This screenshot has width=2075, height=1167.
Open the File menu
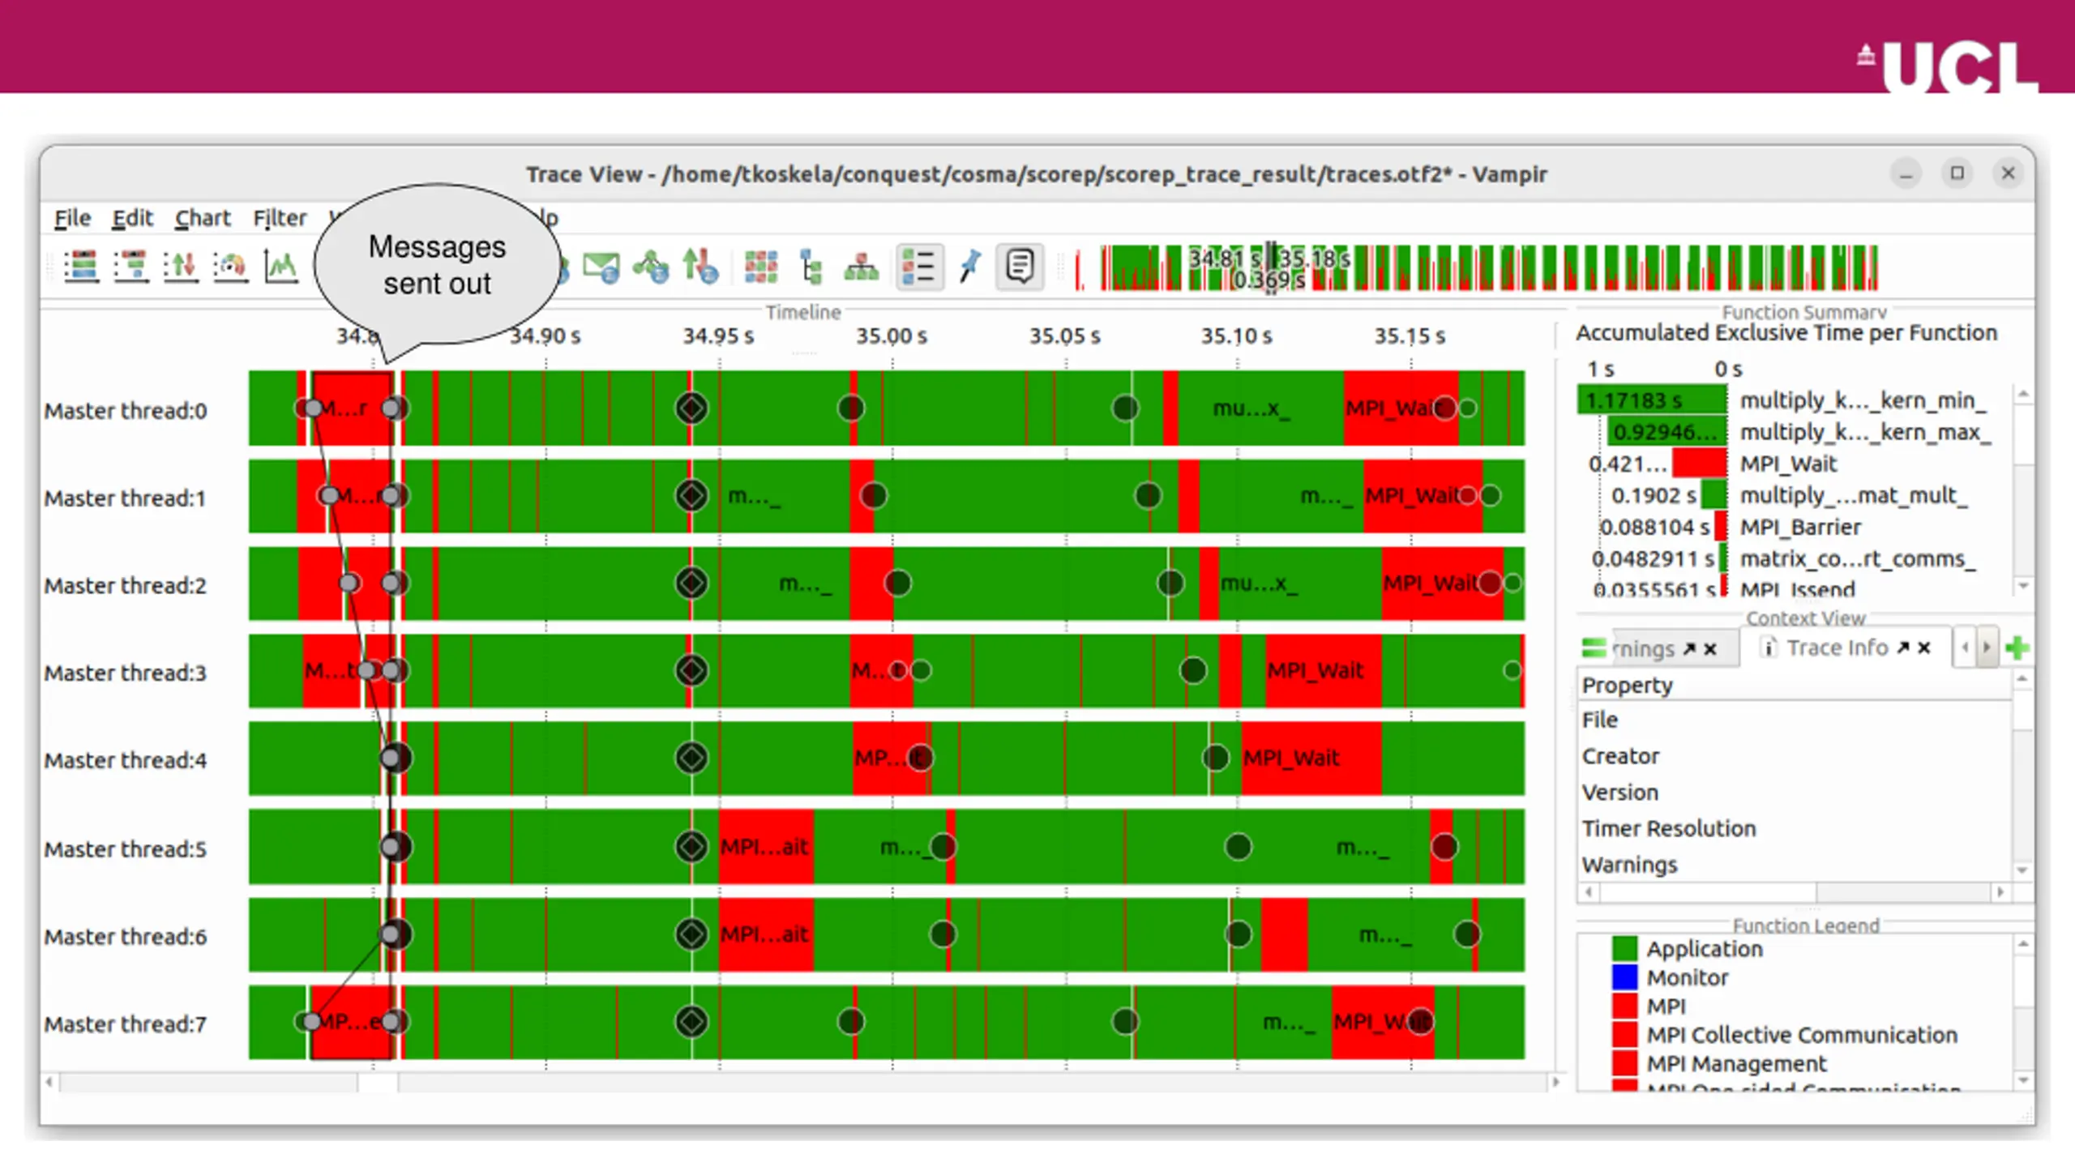[72, 218]
